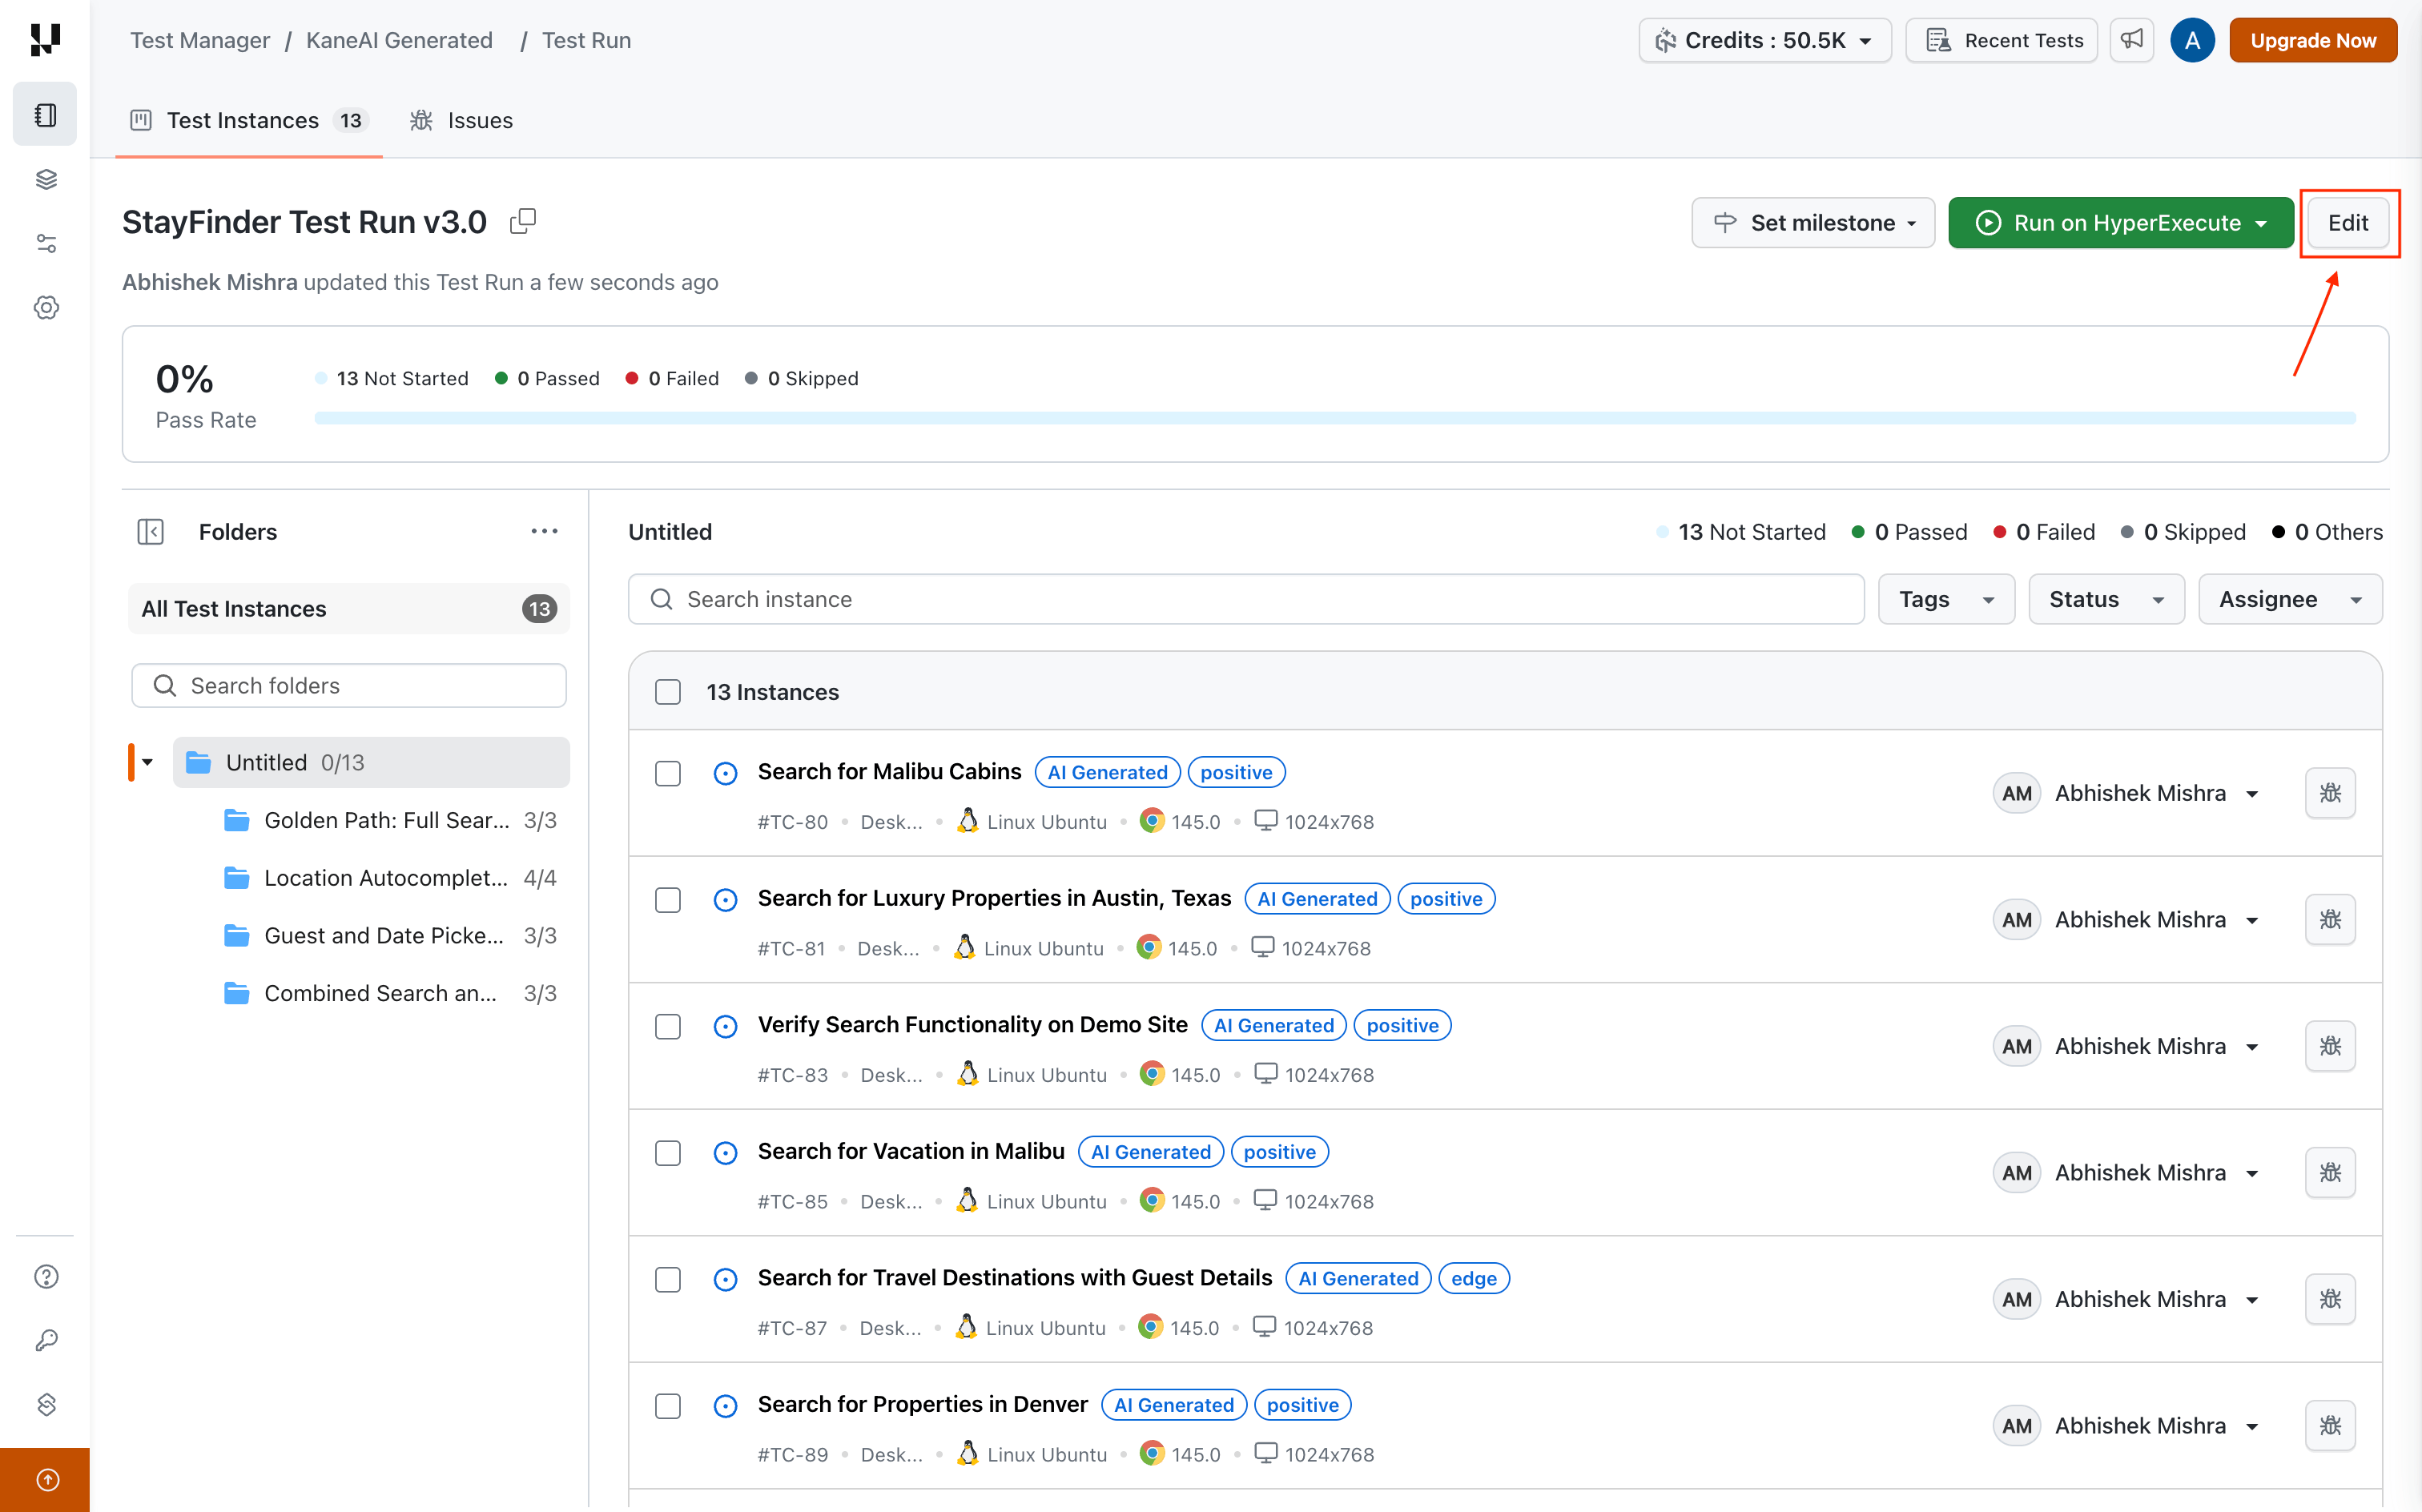Check the Search for Malibu Cabins instance
The image size is (2422, 1512).
pyautogui.click(x=668, y=773)
